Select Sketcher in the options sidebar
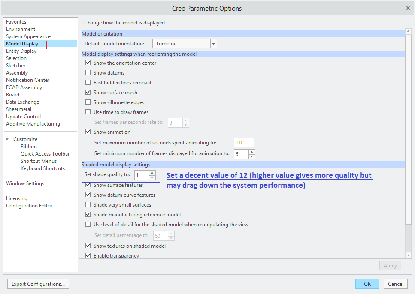415x294 pixels. (15, 65)
